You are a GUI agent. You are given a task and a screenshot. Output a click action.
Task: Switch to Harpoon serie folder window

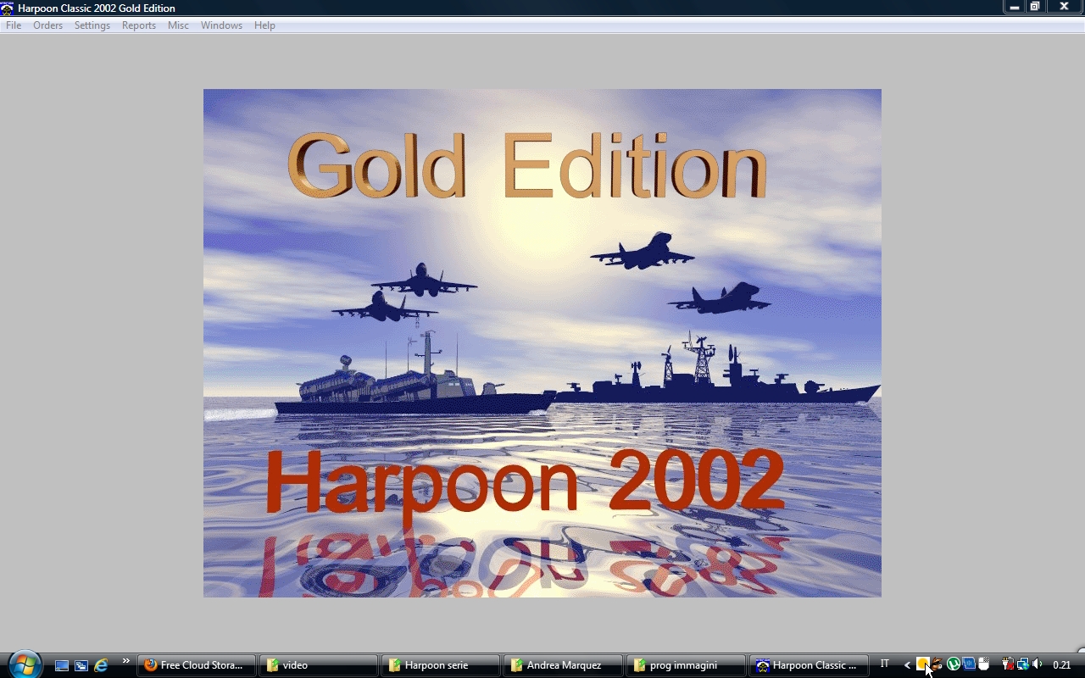[442, 665]
